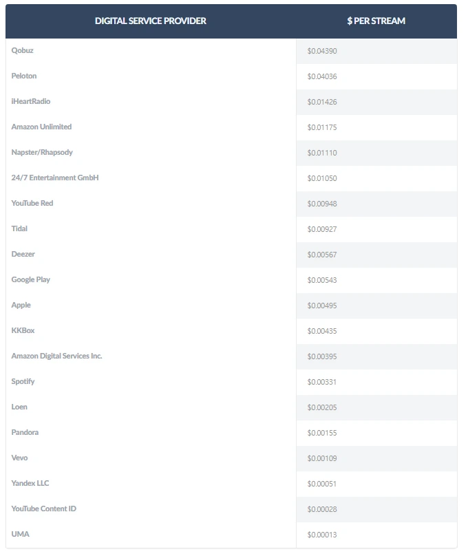Click the iHeartRadio row label
The width and height of the screenshot is (468, 556).
pyautogui.click(x=31, y=101)
